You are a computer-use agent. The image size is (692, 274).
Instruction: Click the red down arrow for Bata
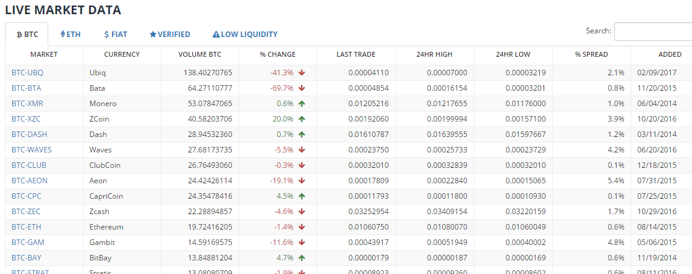[302, 88]
